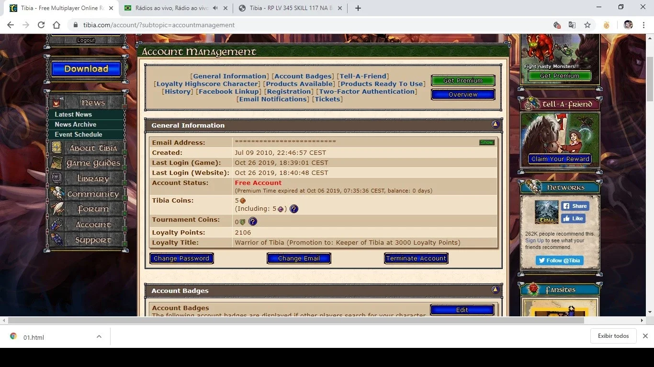Open the Loyalty Highscore Character link
Viewport: 654px width, 367px height.
pyautogui.click(x=207, y=84)
